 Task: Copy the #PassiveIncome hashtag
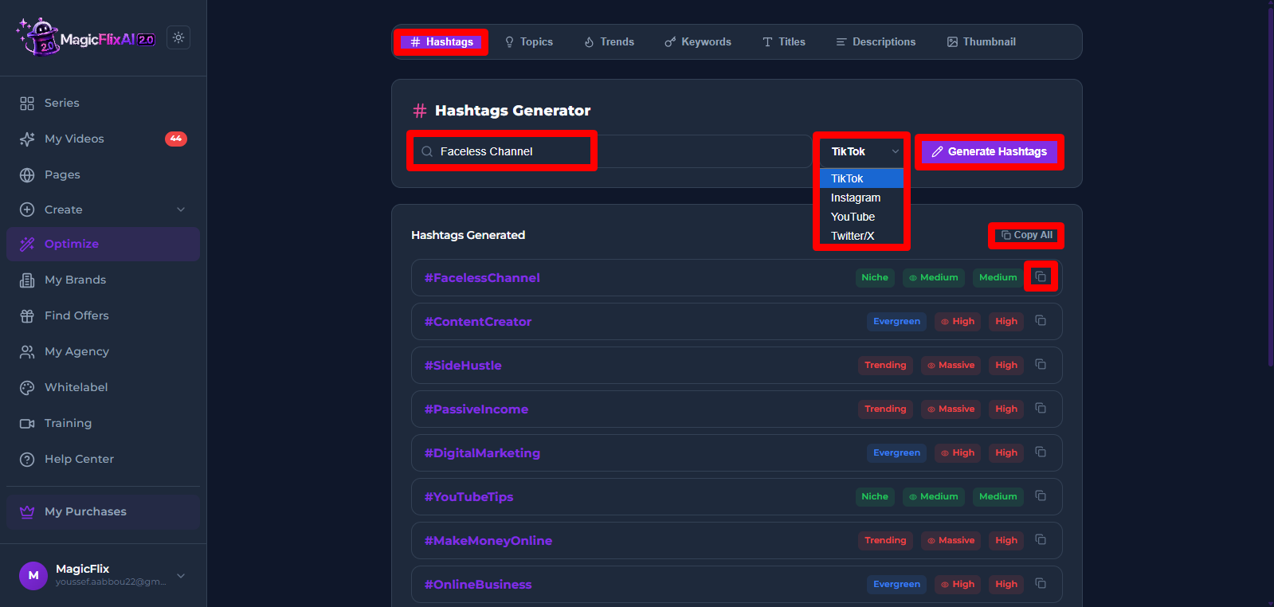tap(1041, 408)
